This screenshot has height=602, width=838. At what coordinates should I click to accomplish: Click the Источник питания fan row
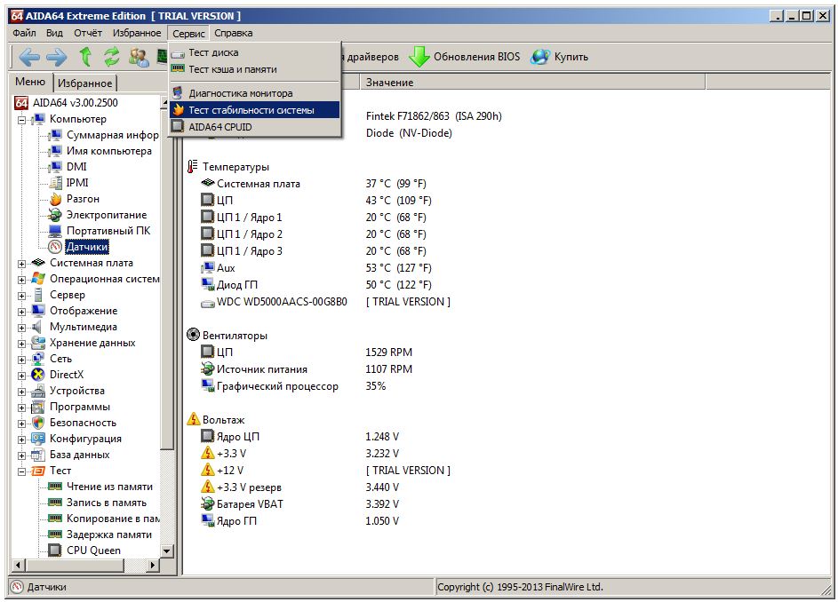tap(307, 369)
